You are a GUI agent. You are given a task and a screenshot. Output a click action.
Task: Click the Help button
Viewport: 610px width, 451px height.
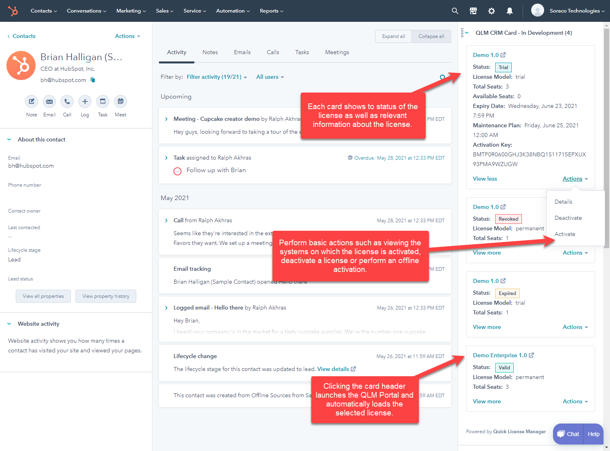[593, 434]
